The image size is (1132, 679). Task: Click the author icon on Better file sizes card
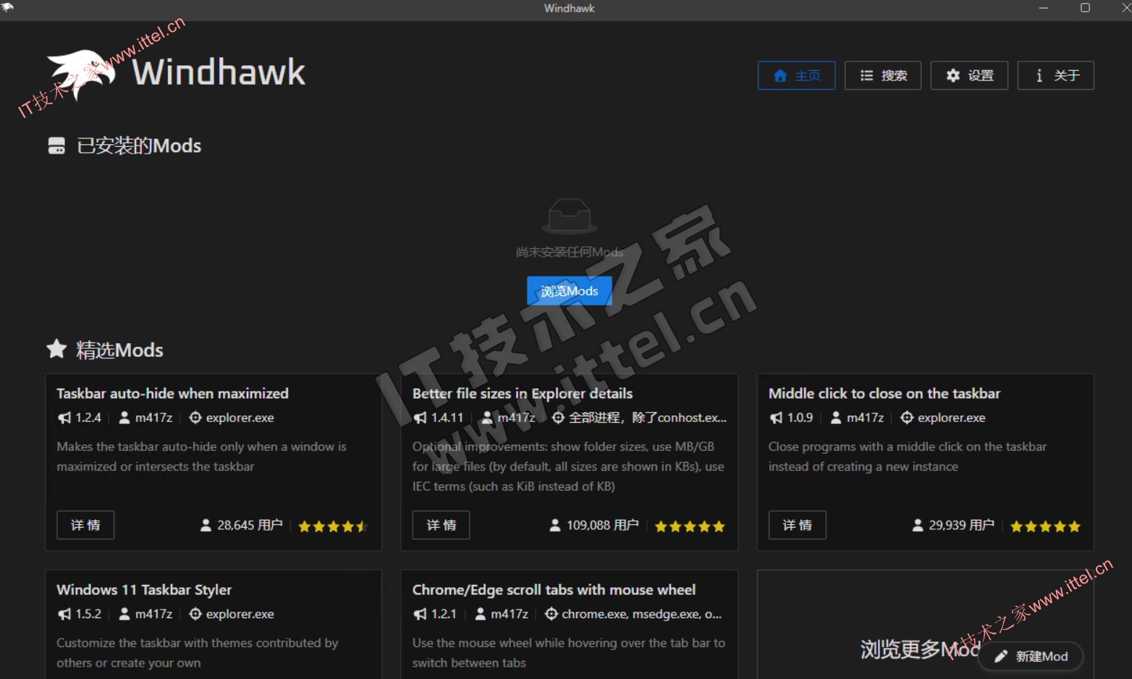(487, 418)
